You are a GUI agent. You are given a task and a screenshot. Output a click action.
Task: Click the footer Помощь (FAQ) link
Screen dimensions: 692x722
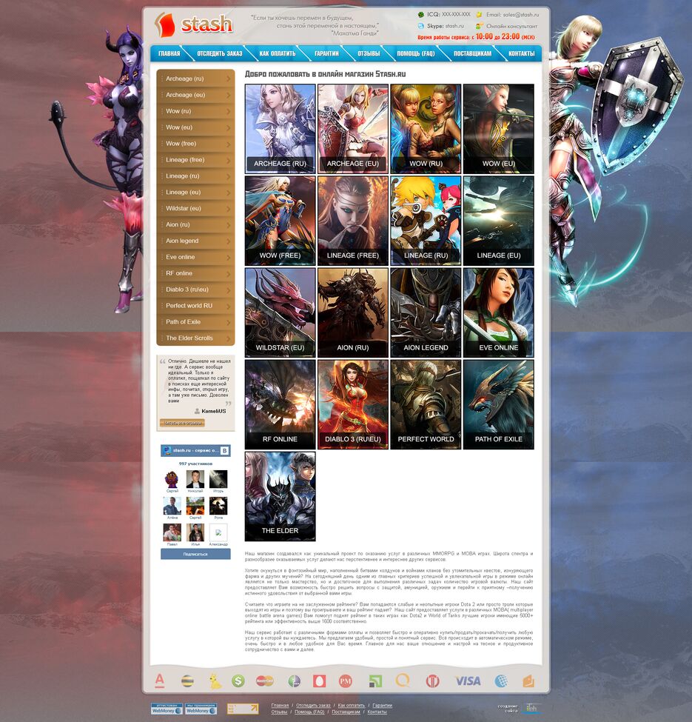coord(309,712)
